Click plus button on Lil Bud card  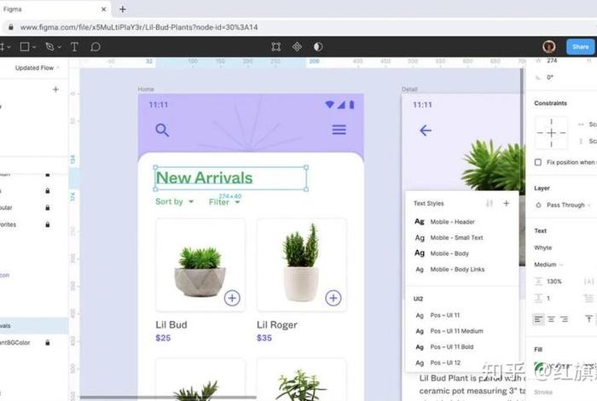coord(232,298)
